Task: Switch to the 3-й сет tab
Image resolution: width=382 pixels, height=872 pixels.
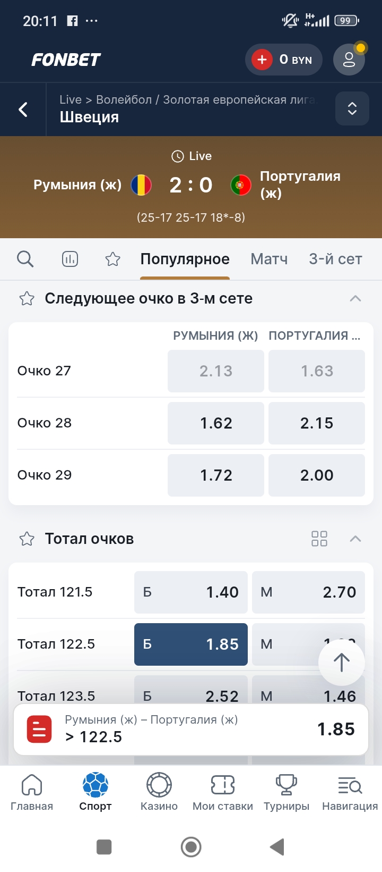Action: (335, 259)
